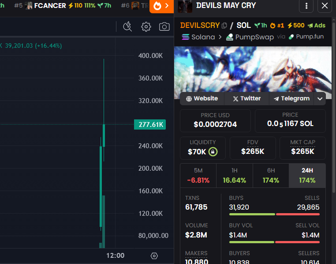The height and width of the screenshot is (264, 336).
Task: Click the Pump.fun link
Action: pyautogui.click(x=306, y=37)
